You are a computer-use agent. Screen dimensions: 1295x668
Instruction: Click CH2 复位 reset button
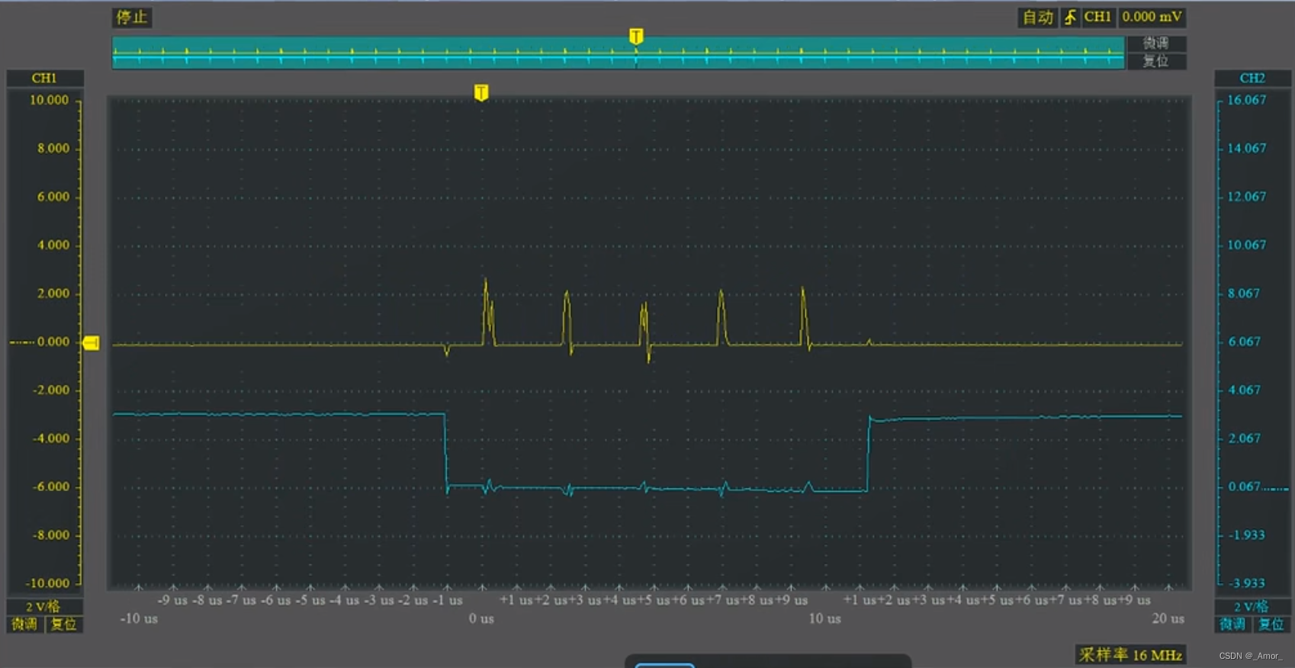click(x=1271, y=625)
